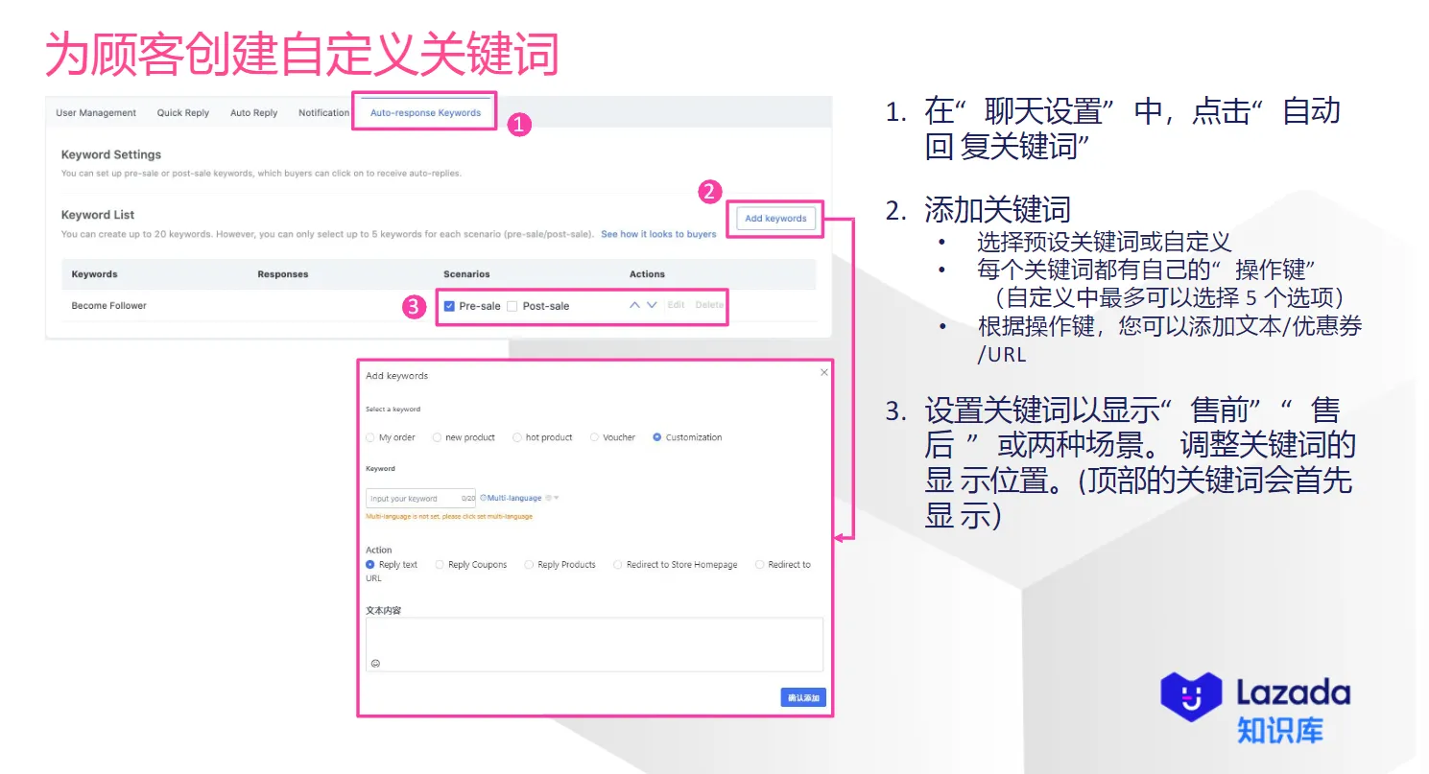
Task: Open the emoji picker in the text area
Action: [375, 663]
